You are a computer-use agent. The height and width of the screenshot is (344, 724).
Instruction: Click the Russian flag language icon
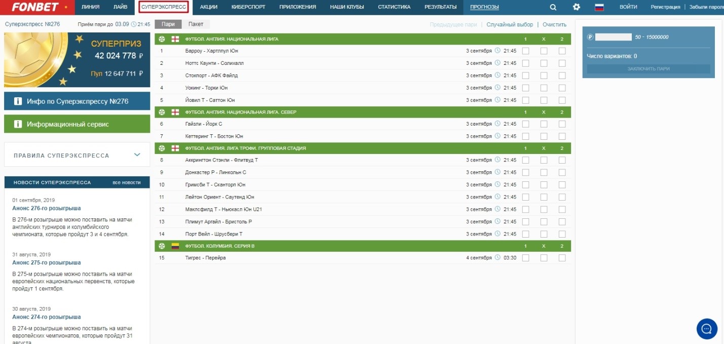coord(599,7)
